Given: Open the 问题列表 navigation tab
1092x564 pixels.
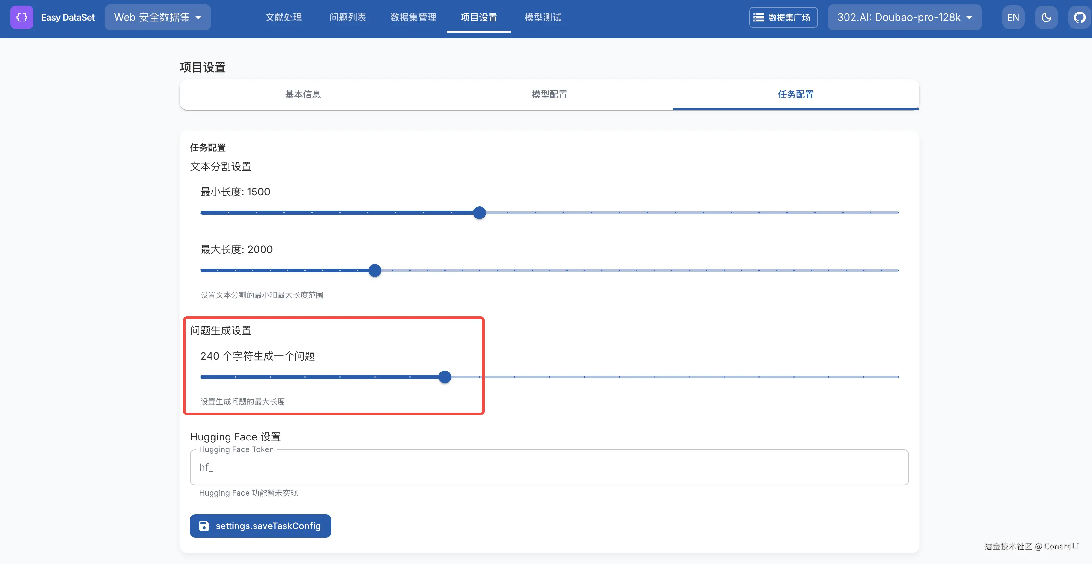Looking at the screenshot, I should tap(348, 17).
